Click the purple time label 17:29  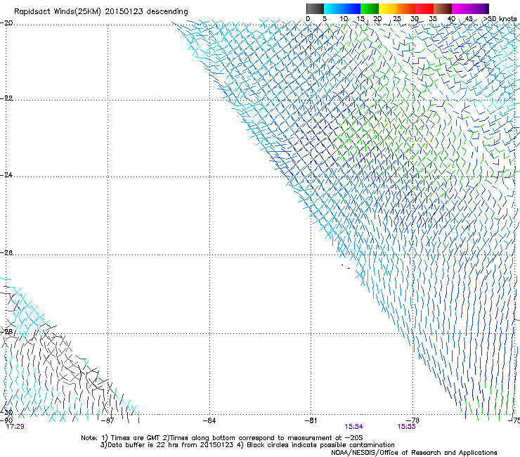point(15,427)
